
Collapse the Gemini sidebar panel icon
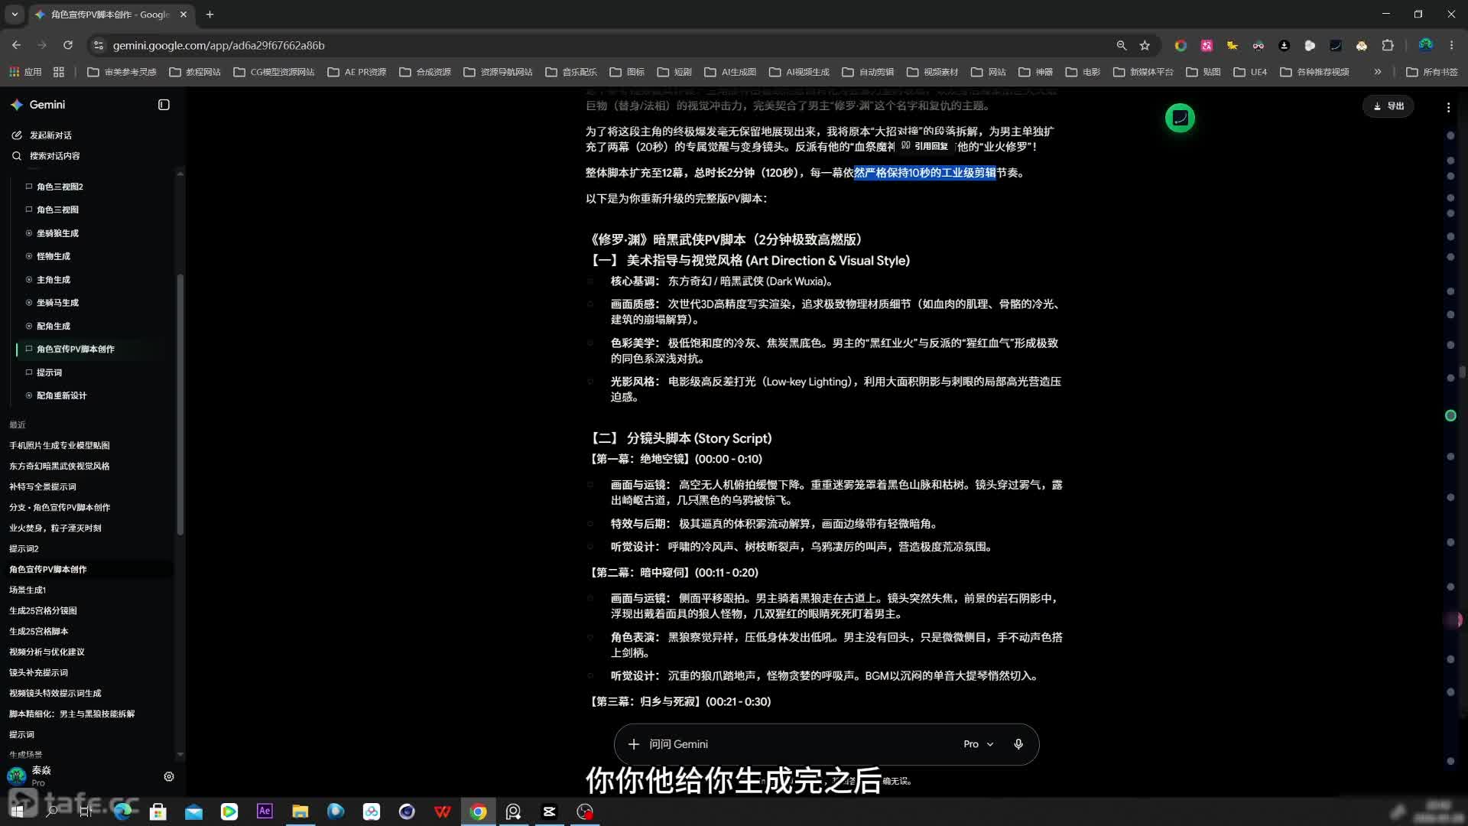click(x=164, y=105)
